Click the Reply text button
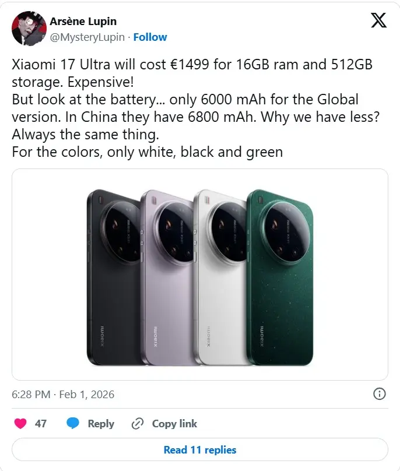 (x=101, y=424)
